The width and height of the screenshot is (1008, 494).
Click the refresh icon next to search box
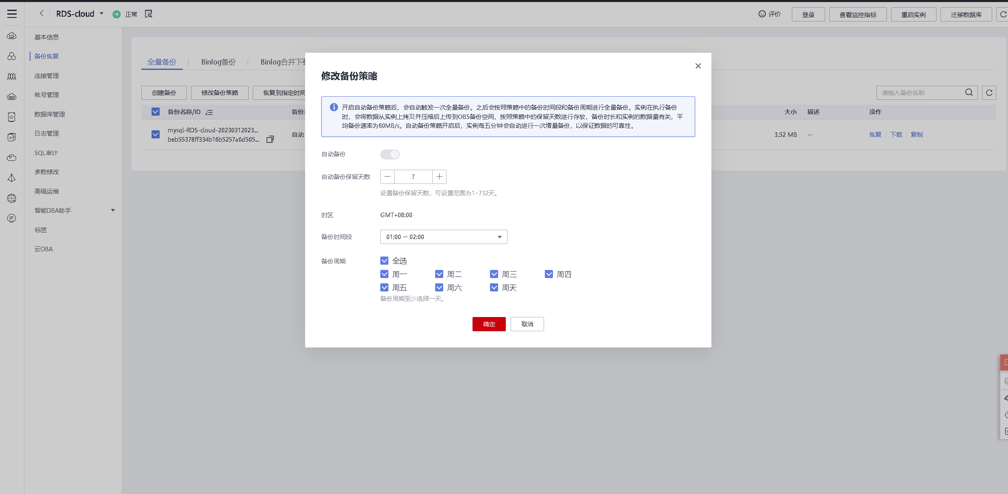click(989, 93)
